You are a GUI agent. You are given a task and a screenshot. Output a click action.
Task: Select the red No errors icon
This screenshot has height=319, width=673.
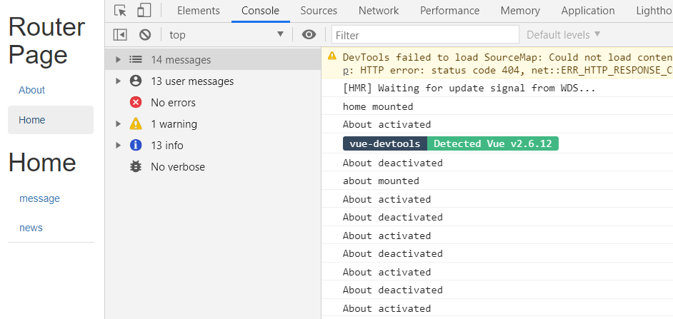coord(136,103)
